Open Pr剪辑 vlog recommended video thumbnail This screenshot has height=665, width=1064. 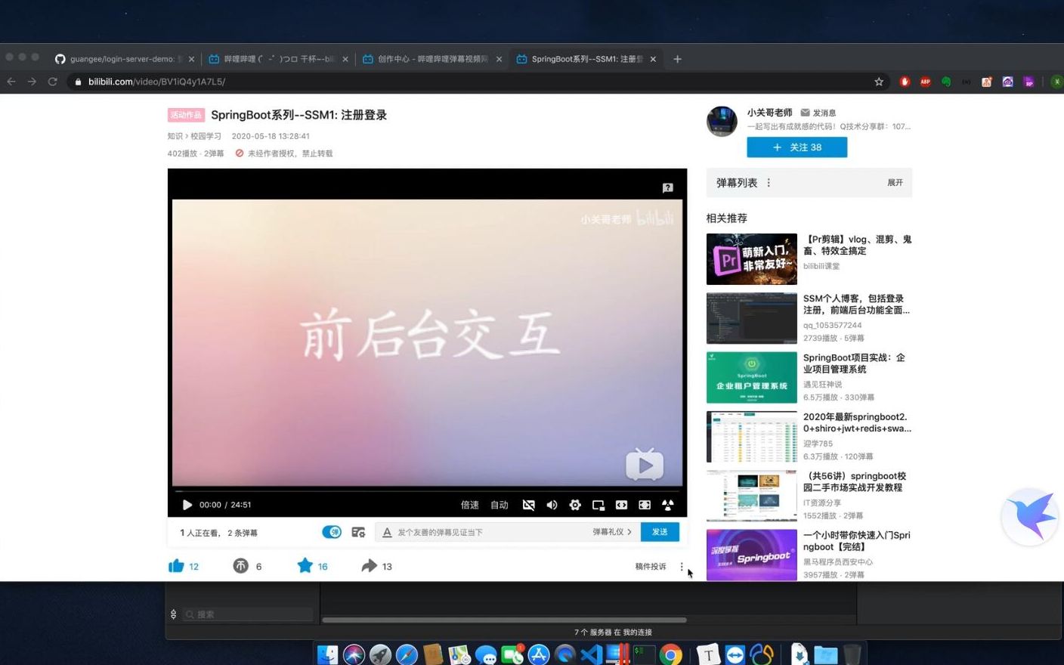[x=752, y=259]
